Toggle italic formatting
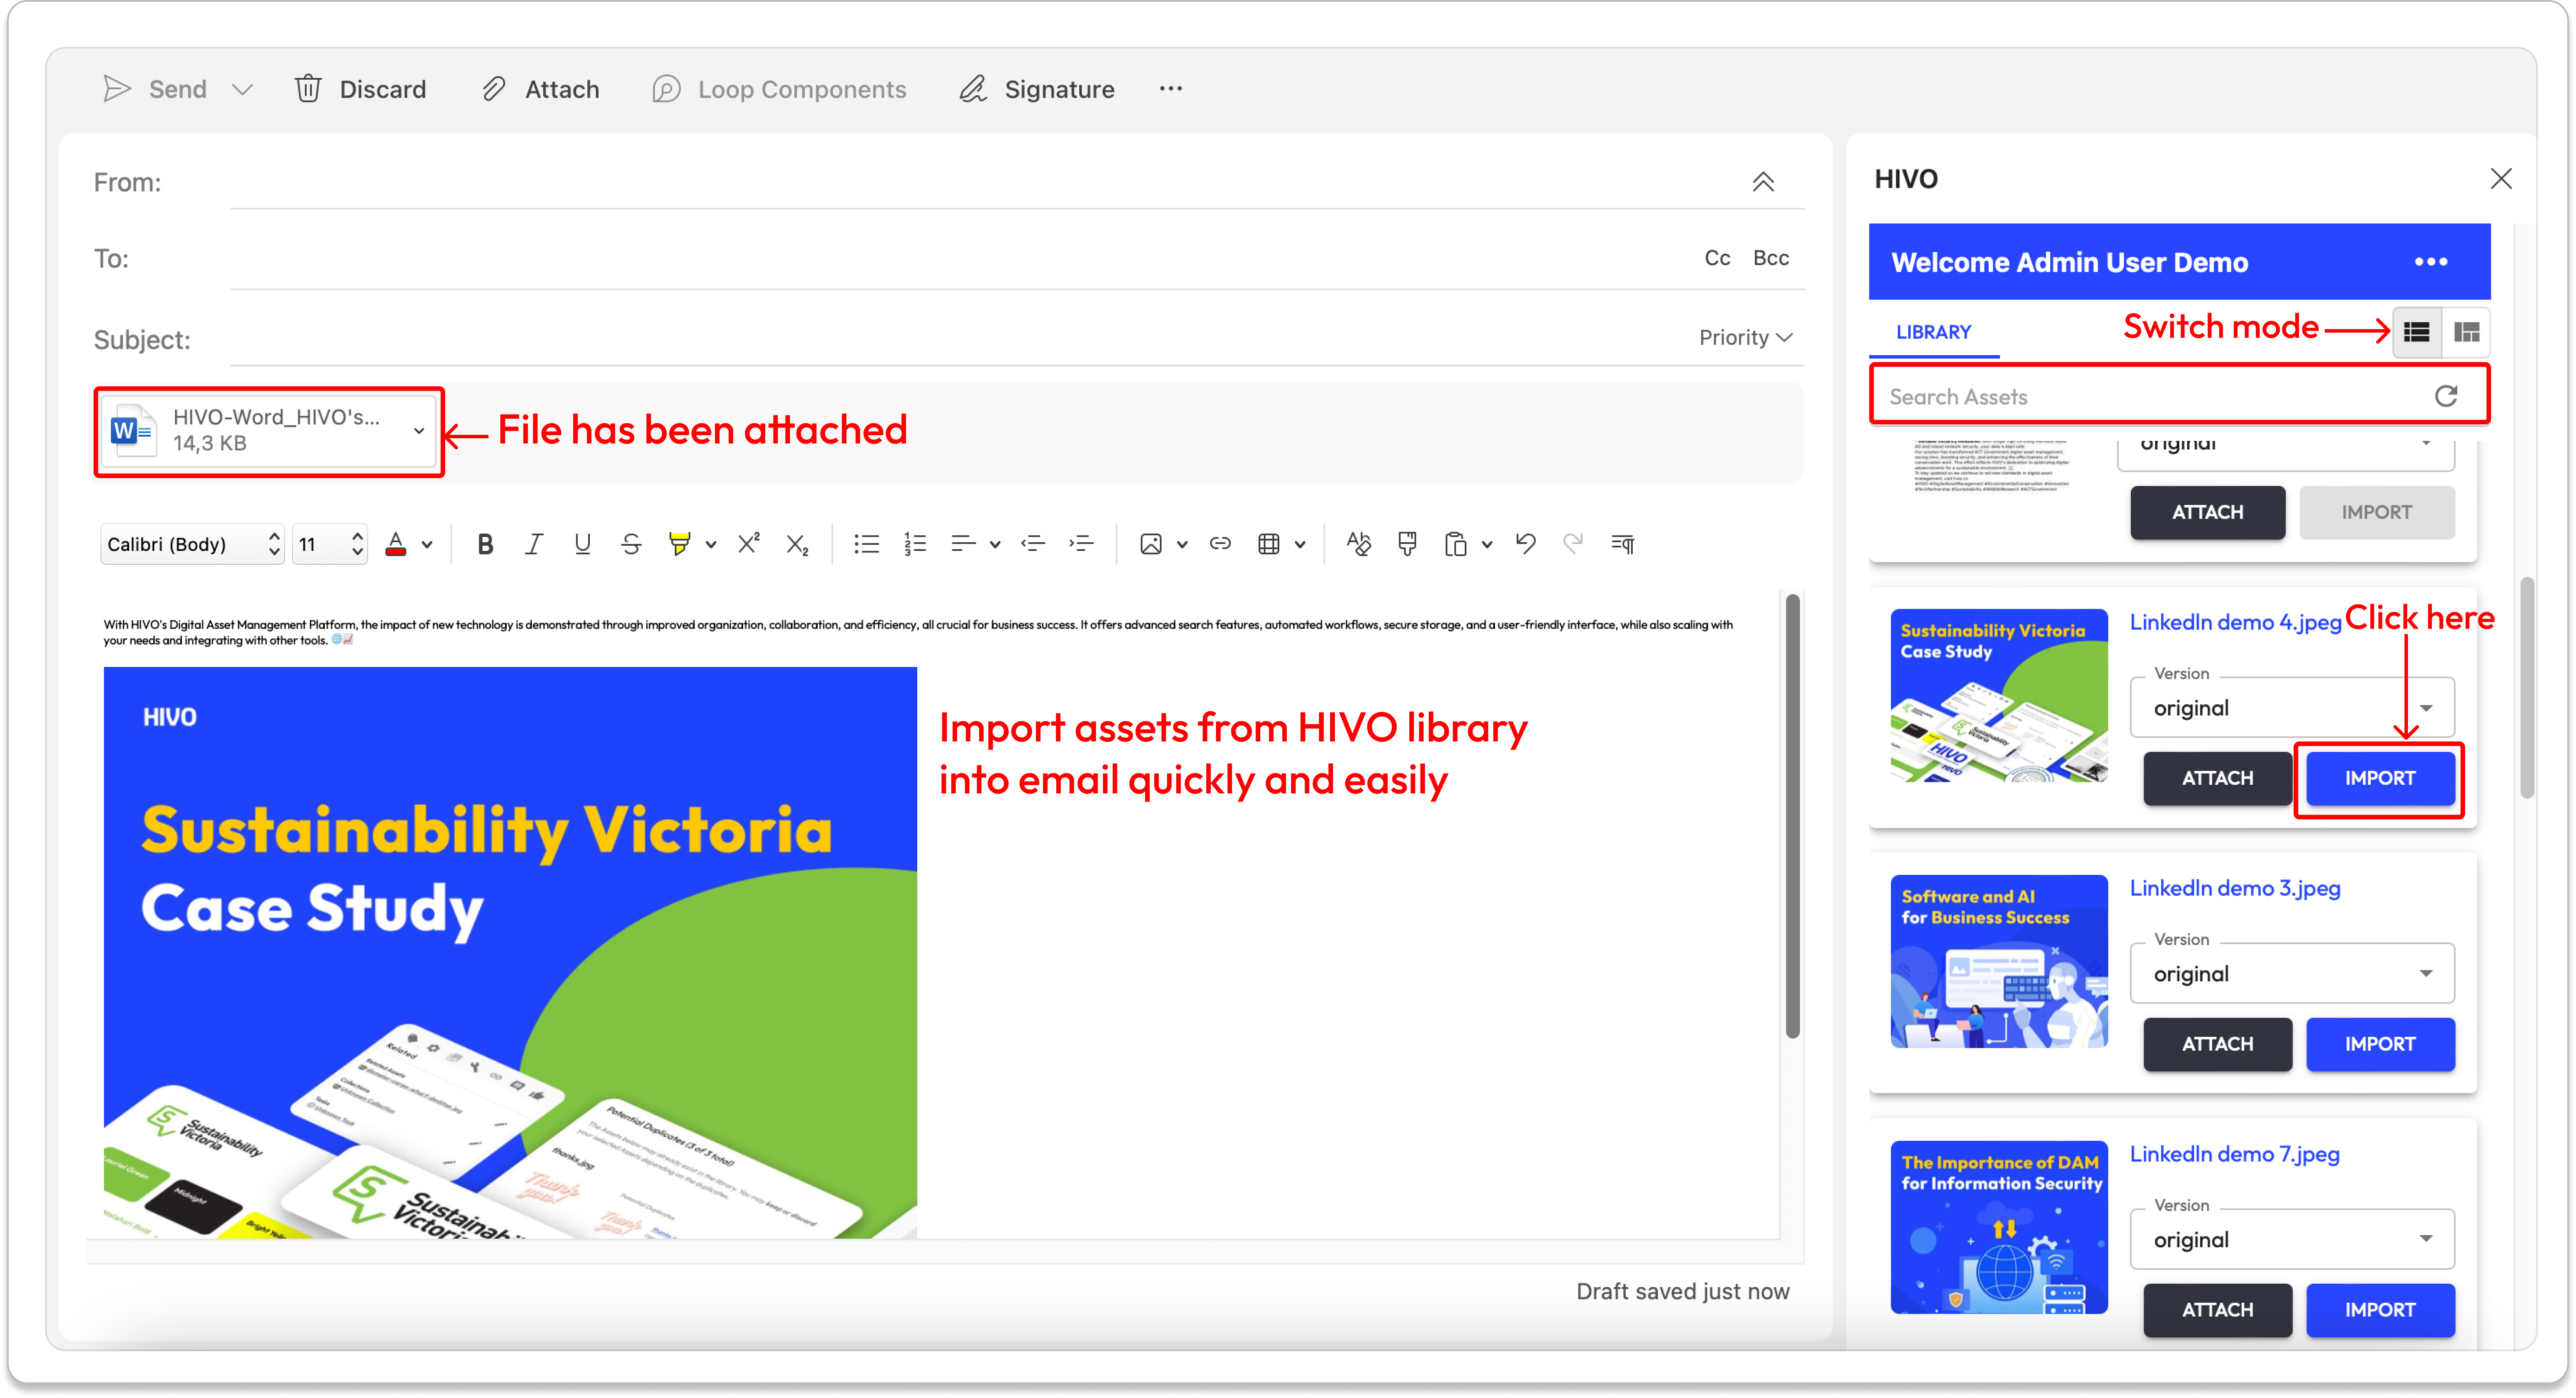Image resolution: width=2576 pixels, height=1398 pixels. [534, 544]
